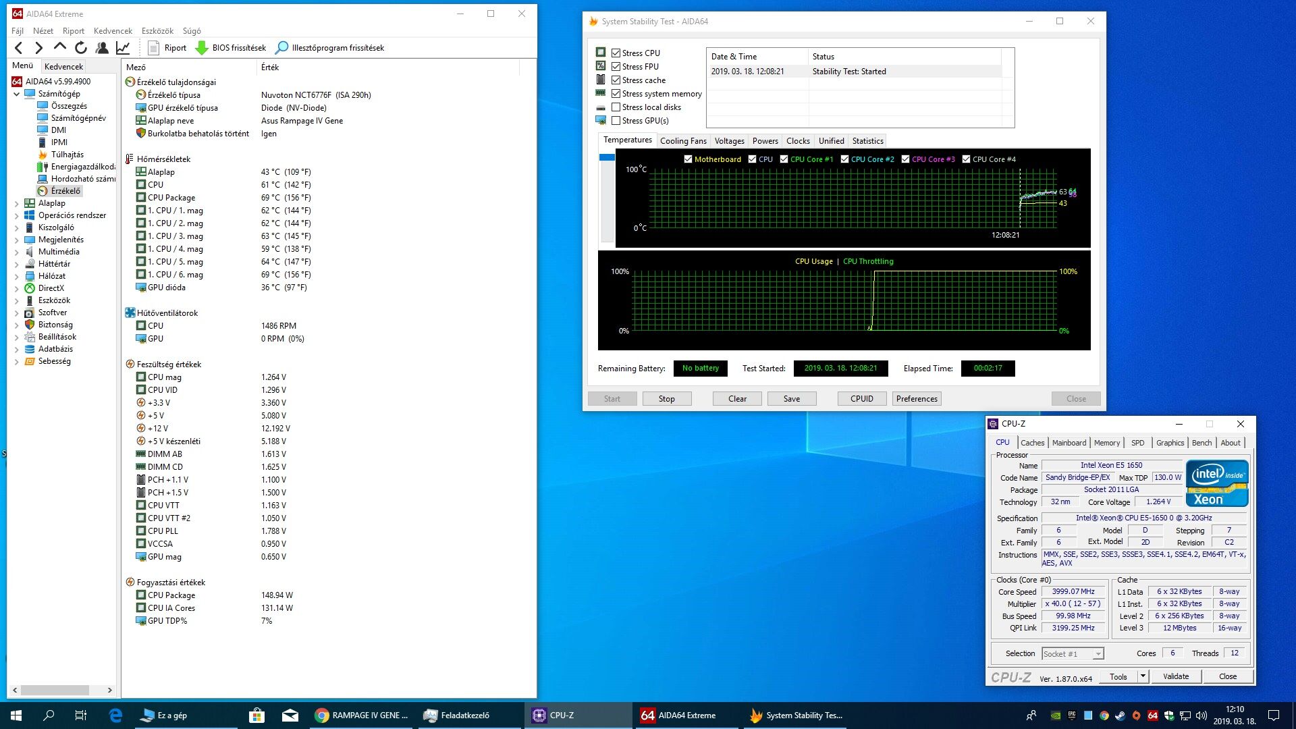Viewport: 1296px width, 729px height.
Task: Open Preferences in stability test
Action: tap(917, 399)
